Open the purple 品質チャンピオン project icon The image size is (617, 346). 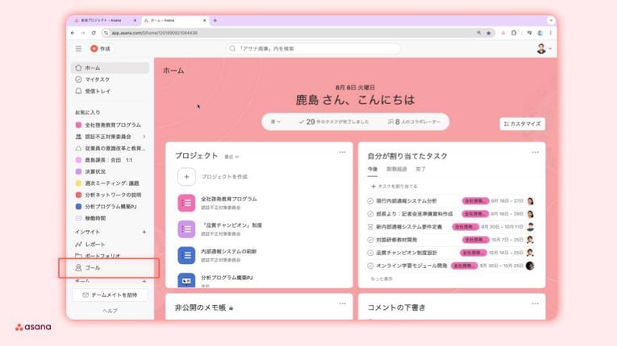click(x=186, y=229)
